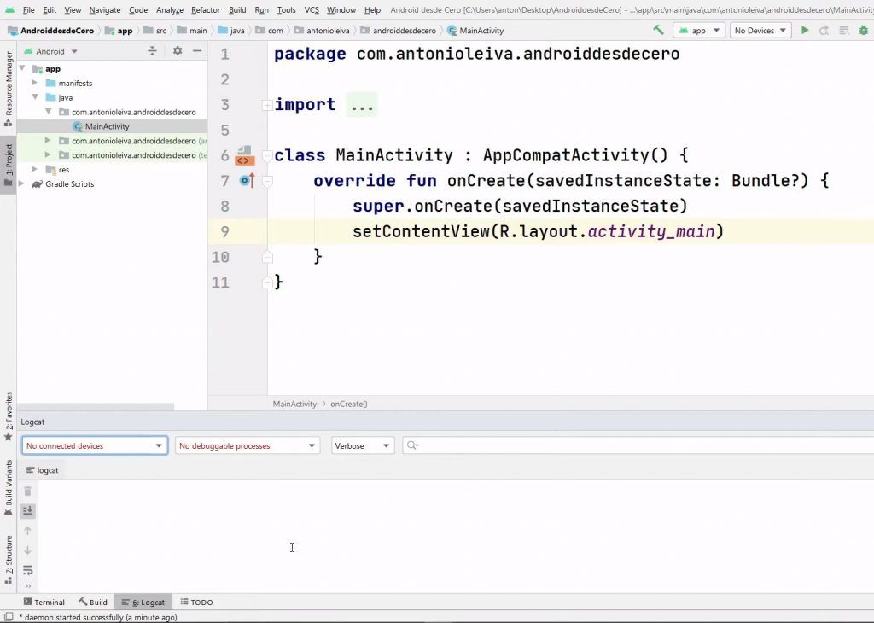Viewport: 874px width, 623px height.
Task: Collapse the java folder
Action: click(34, 97)
